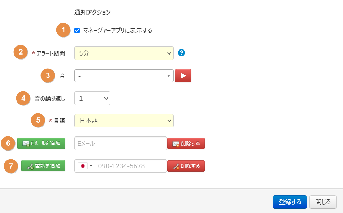Delete the email entry with 削除する
The height and width of the screenshot is (213, 343).
(186, 143)
